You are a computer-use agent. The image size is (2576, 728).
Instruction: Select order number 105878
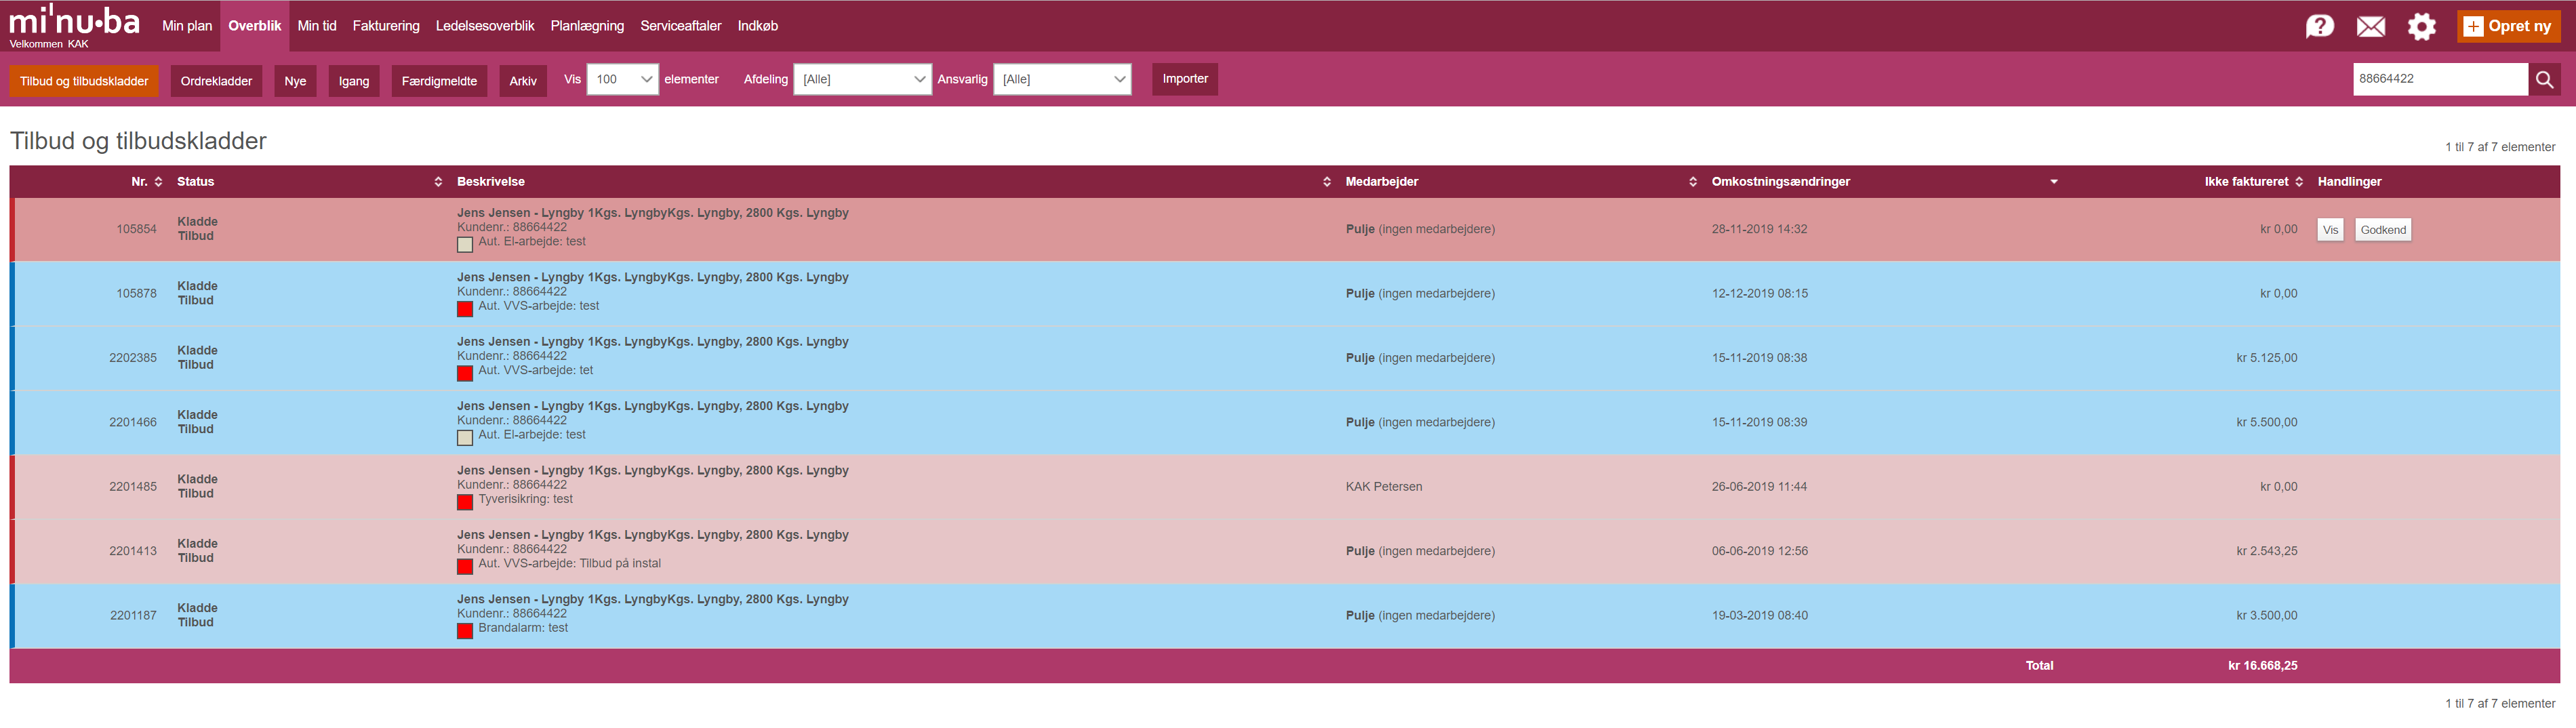point(136,294)
